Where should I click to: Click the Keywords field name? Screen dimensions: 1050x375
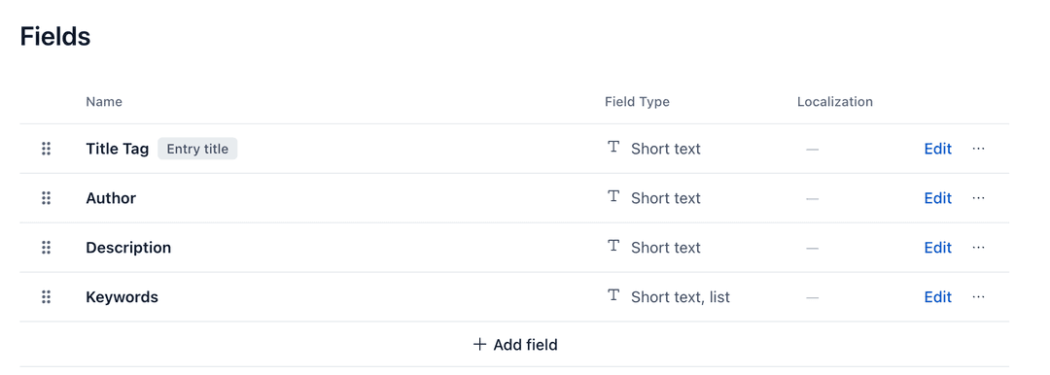[122, 297]
